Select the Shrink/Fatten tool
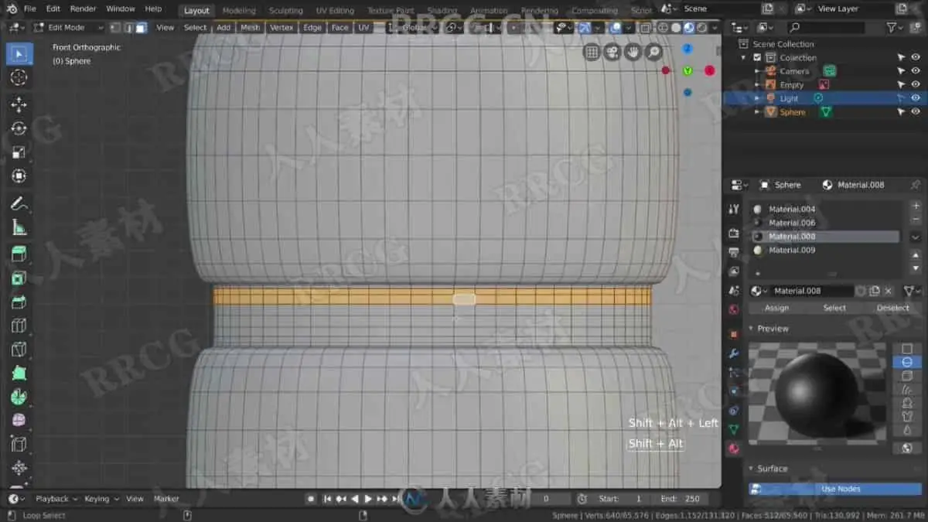This screenshot has height=522, width=928. (x=19, y=468)
